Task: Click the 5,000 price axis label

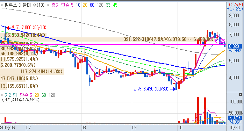Action: coord(234,60)
